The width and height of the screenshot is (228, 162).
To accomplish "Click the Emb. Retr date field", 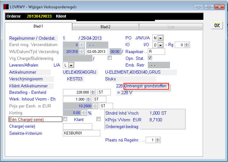I will (159, 65).
